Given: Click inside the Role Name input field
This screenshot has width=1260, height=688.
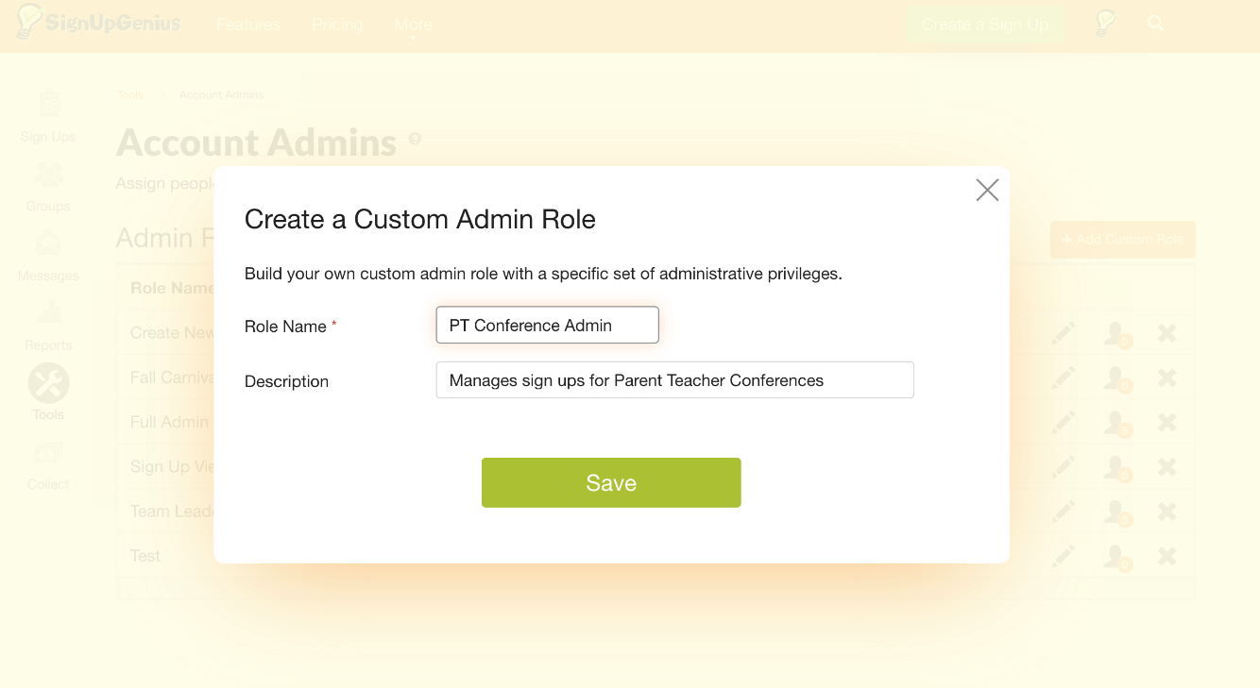Looking at the screenshot, I should tap(547, 325).
